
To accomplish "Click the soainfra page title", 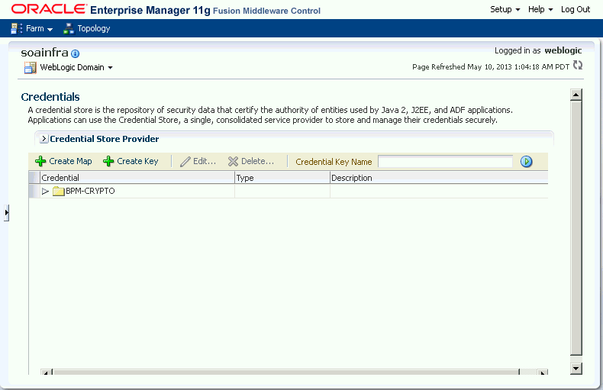I will tap(44, 53).
